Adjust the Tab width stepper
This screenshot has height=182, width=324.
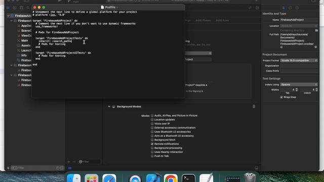pyautogui.click(x=297, y=90)
